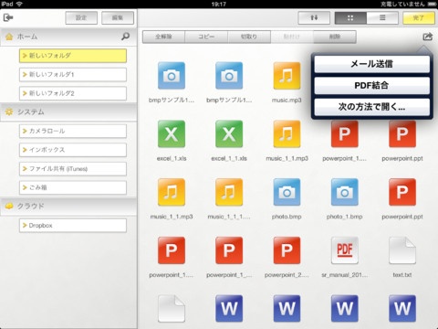Tap the cloud icon beside クラウド
438x329 pixels.
click(x=9, y=207)
